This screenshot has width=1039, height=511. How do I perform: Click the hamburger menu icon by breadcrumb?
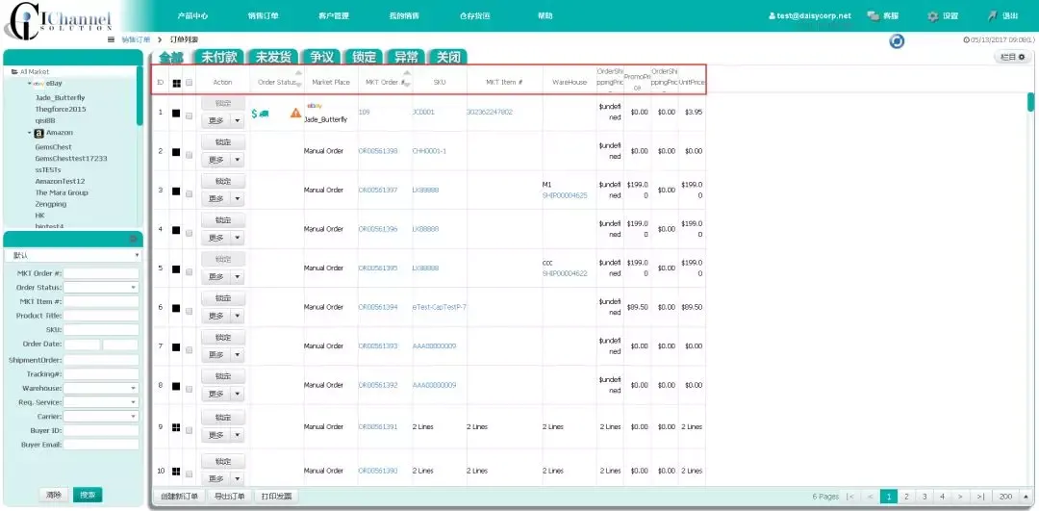(112, 39)
